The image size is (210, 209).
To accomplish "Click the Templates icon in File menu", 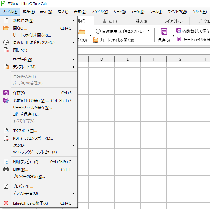I will coord(6,67).
